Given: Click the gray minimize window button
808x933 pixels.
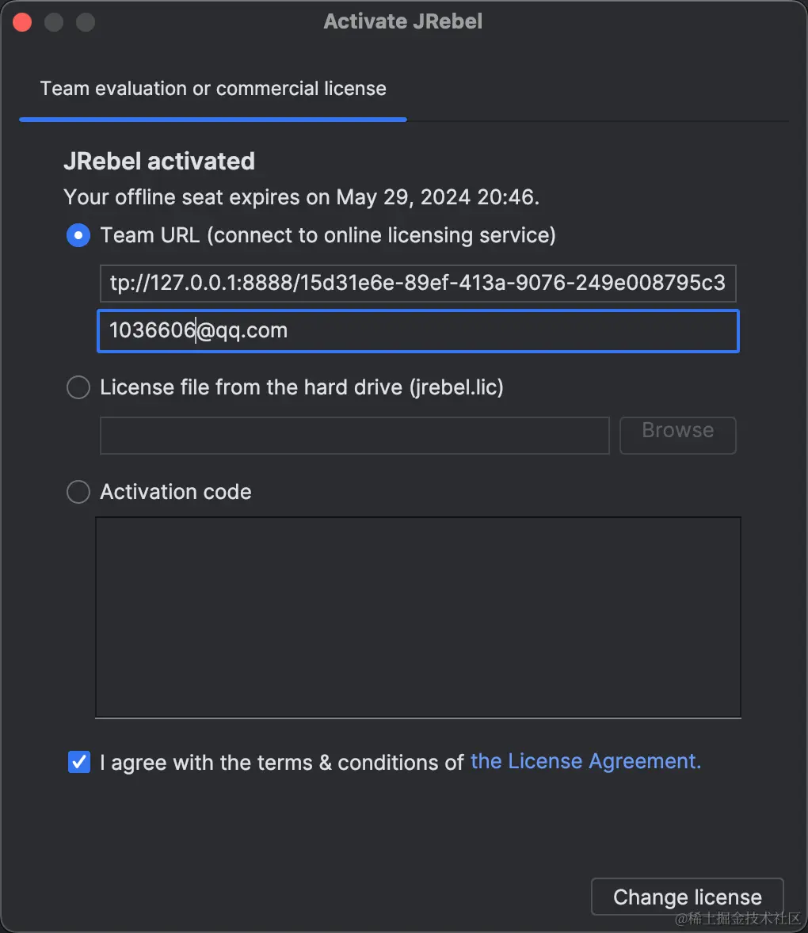Looking at the screenshot, I should [x=54, y=22].
